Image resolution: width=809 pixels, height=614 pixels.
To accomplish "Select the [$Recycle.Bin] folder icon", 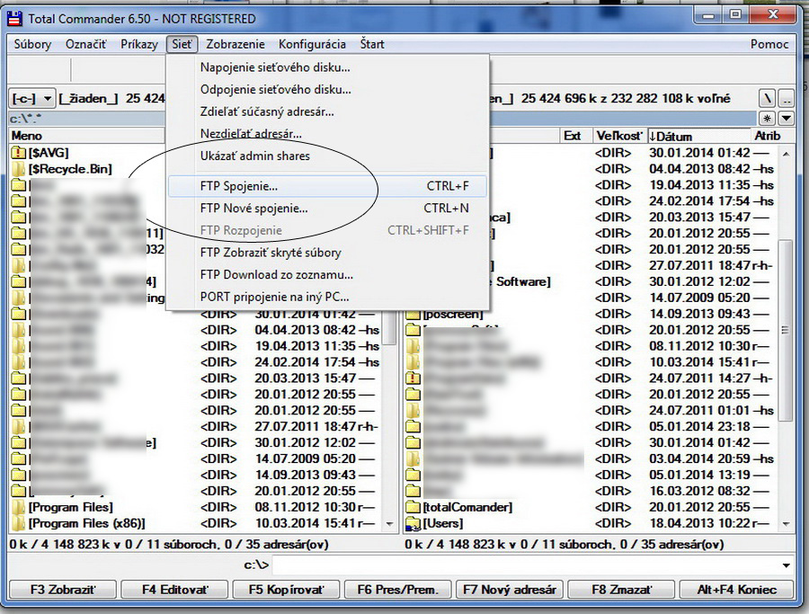I will click(x=19, y=169).
